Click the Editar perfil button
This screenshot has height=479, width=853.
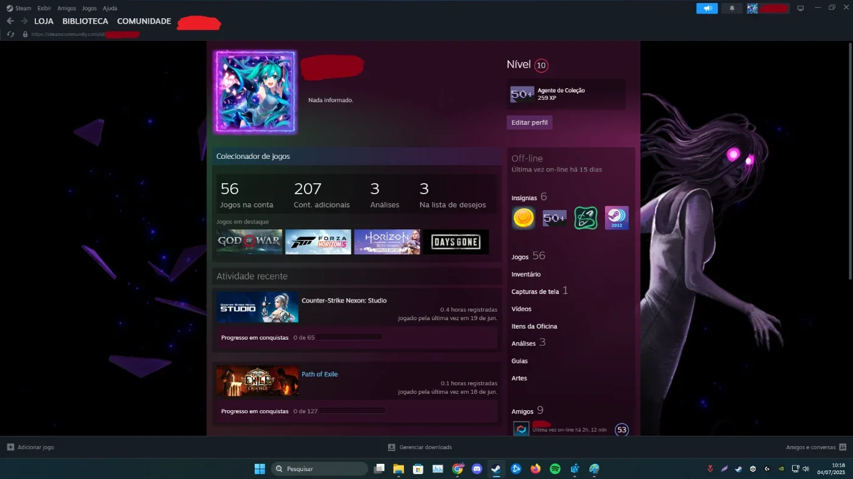(529, 122)
